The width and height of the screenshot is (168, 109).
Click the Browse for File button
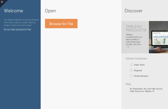[61, 24]
